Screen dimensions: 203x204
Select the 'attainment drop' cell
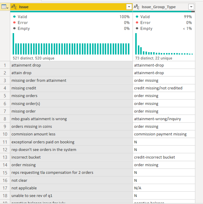[71, 65]
